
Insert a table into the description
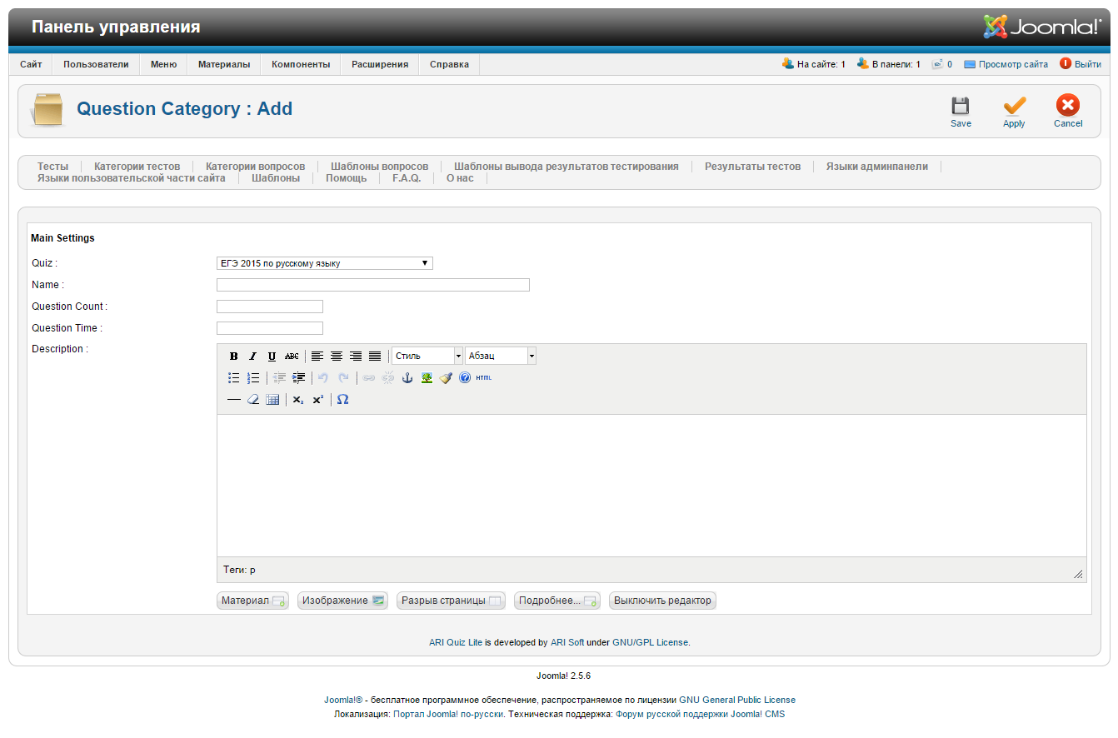272,400
